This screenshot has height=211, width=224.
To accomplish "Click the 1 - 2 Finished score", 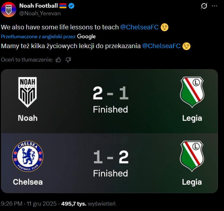I will point(111,164).
